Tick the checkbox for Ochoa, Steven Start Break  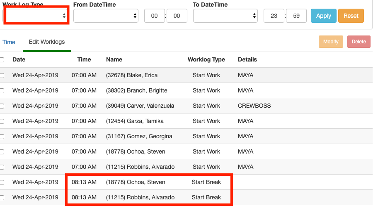pos(2,182)
